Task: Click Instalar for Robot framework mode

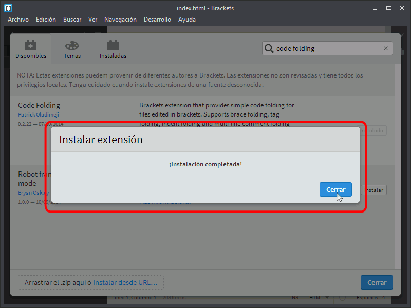Action: [374, 190]
